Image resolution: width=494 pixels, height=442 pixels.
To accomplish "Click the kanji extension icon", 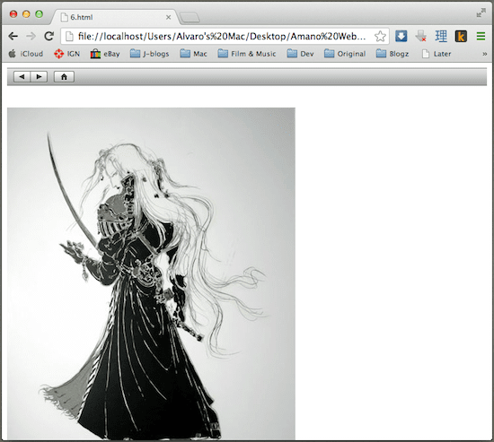I will pyautogui.click(x=441, y=37).
